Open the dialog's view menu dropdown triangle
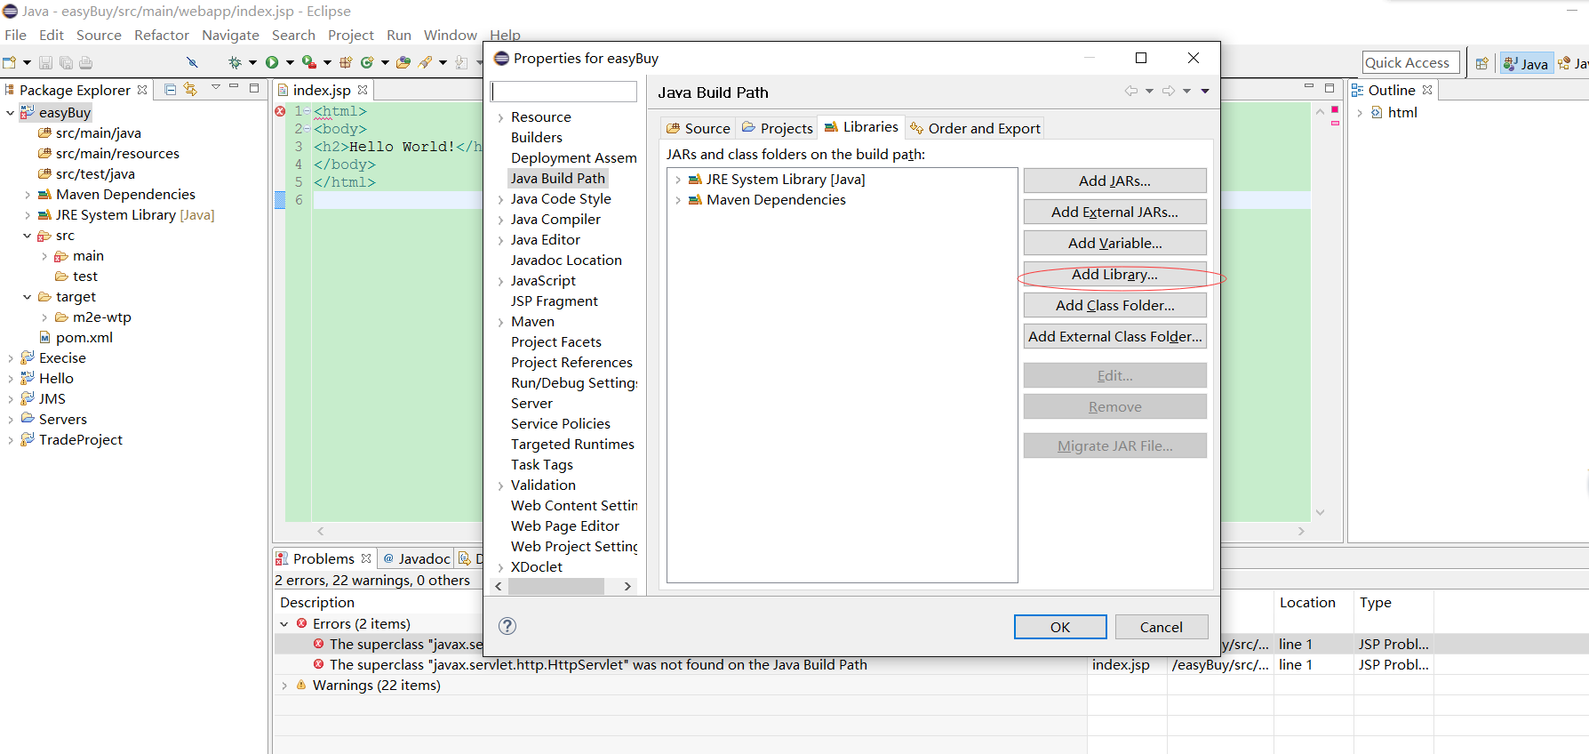Screen dimensions: 1589x754 pos(1205,91)
